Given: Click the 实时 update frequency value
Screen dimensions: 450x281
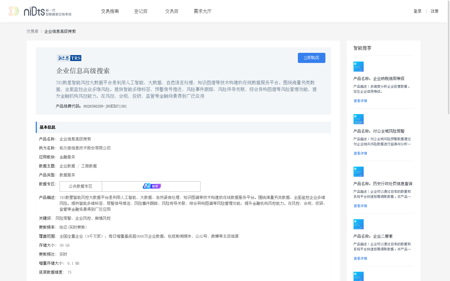Looking at the screenshot, I should pyautogui.click(x=63, y=254).
